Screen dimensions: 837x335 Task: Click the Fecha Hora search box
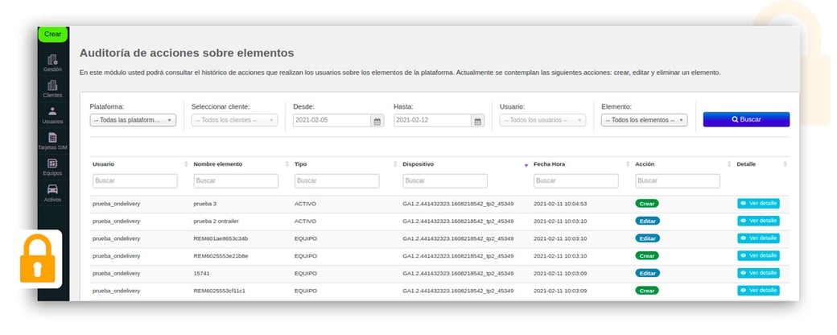click(x=576, y=181)
